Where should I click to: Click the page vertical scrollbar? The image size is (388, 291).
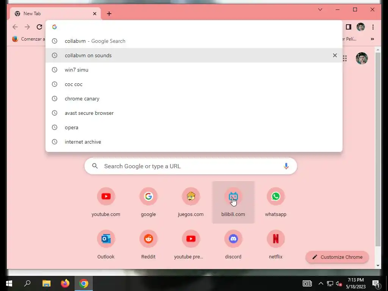pyautogui.click(x=378, y=149)
